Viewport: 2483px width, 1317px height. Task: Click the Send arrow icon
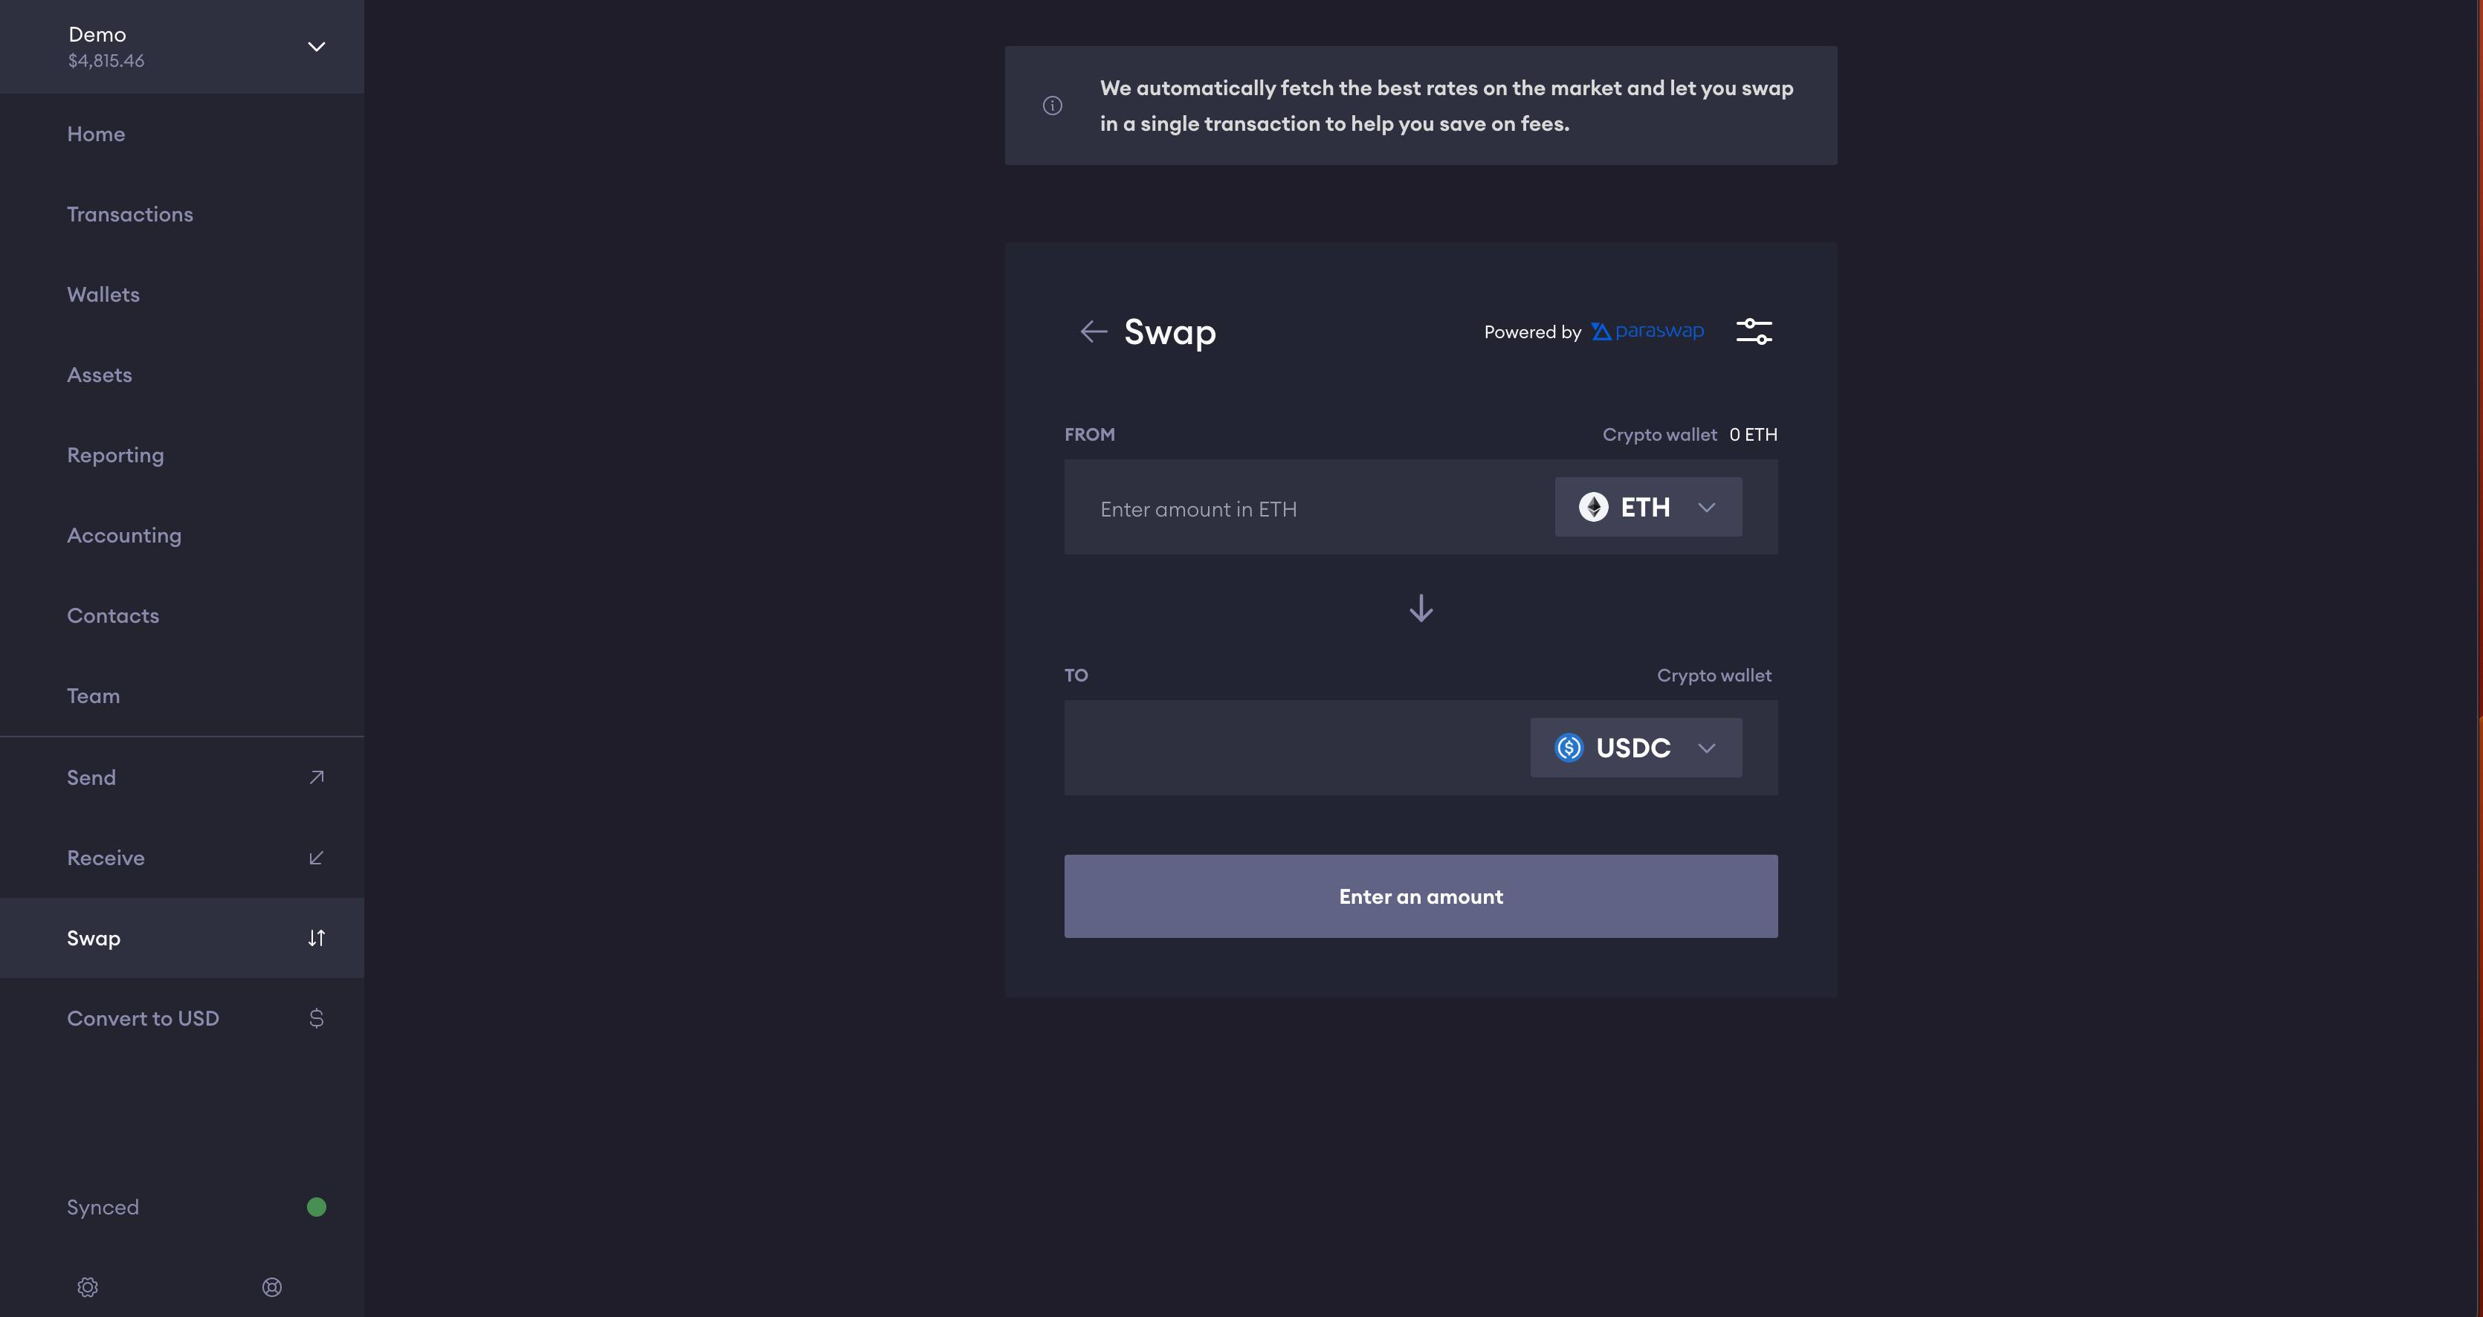[316, 777]
